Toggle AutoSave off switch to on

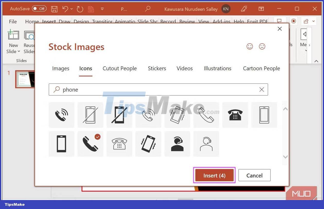click(x=39, y=8)
